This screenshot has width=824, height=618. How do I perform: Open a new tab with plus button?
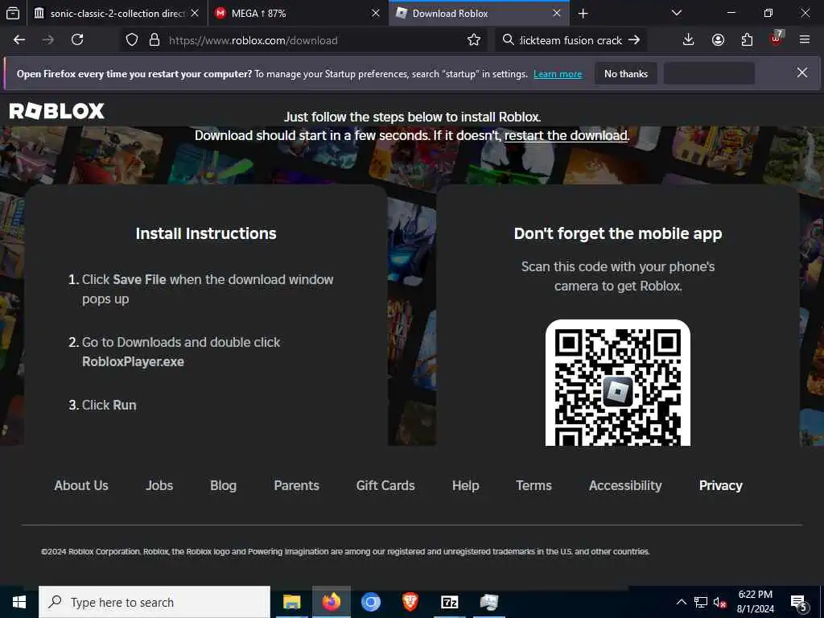click(583, 13)
